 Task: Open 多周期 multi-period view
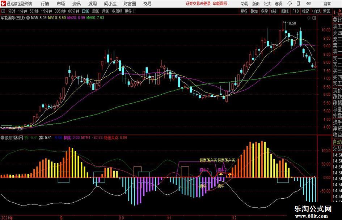[117, 11]
